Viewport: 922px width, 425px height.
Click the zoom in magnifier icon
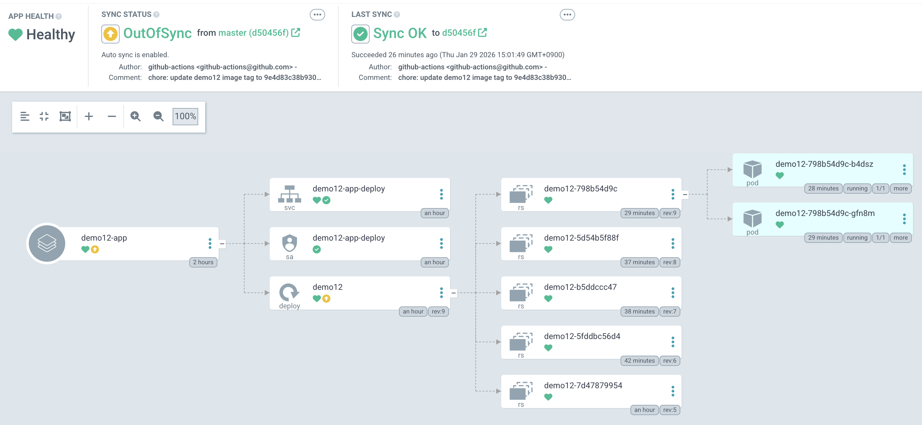tap(135, 116)
